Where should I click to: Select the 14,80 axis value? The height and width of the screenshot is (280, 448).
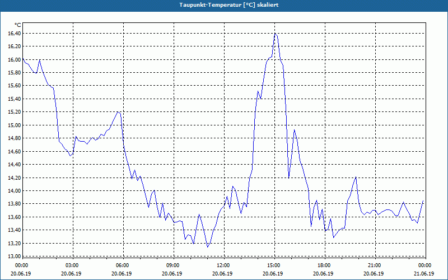pyautogui.click(x=14, y=138)
